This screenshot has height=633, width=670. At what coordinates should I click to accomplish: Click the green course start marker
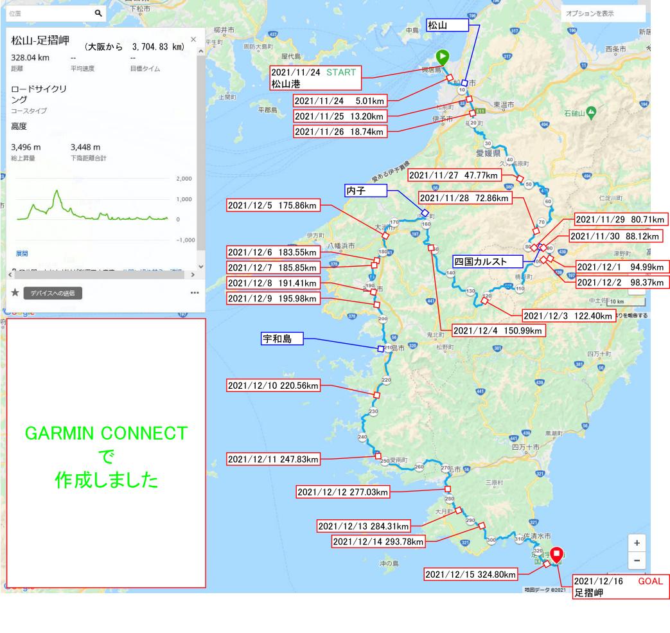tap(442, 57)
